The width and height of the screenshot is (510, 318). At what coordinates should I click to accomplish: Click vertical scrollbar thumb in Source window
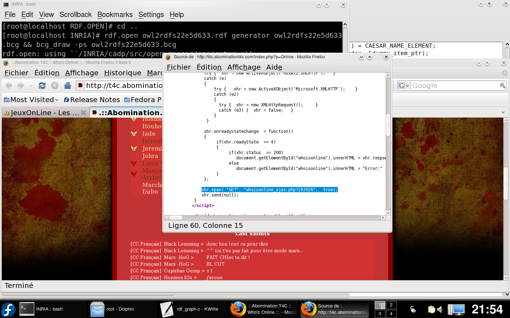click(x=388, y=125)
